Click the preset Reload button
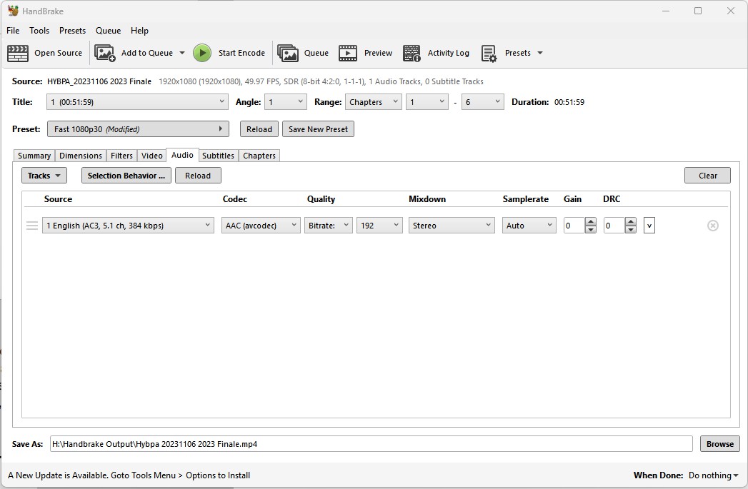Screen dimensions: 748x489 [x=259, y=129]
